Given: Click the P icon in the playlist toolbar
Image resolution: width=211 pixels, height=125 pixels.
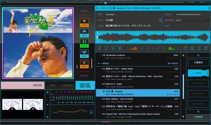Looking at the screenshot, I should tap(206, 48).
